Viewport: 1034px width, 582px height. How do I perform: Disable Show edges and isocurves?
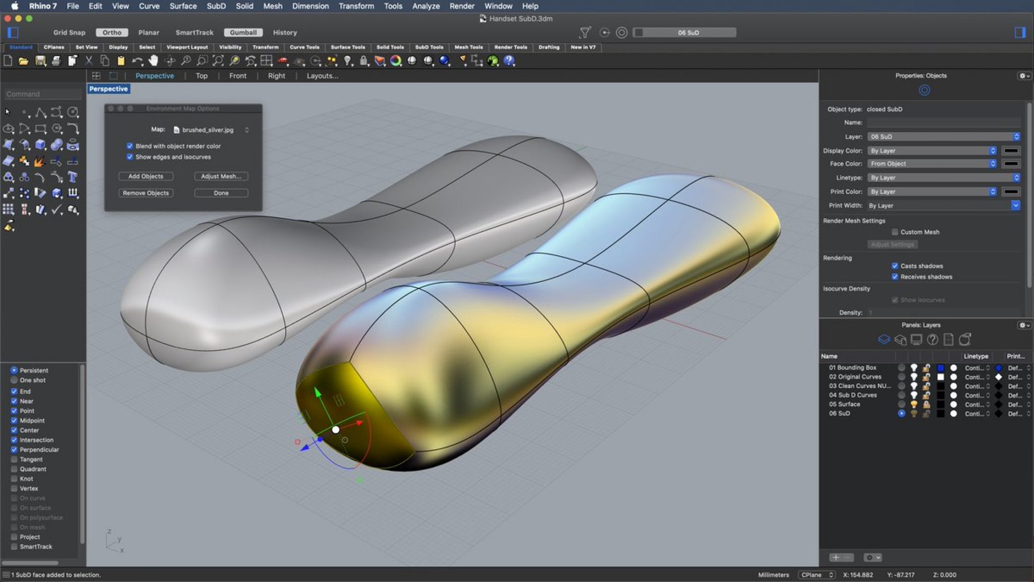coord(130,157)
